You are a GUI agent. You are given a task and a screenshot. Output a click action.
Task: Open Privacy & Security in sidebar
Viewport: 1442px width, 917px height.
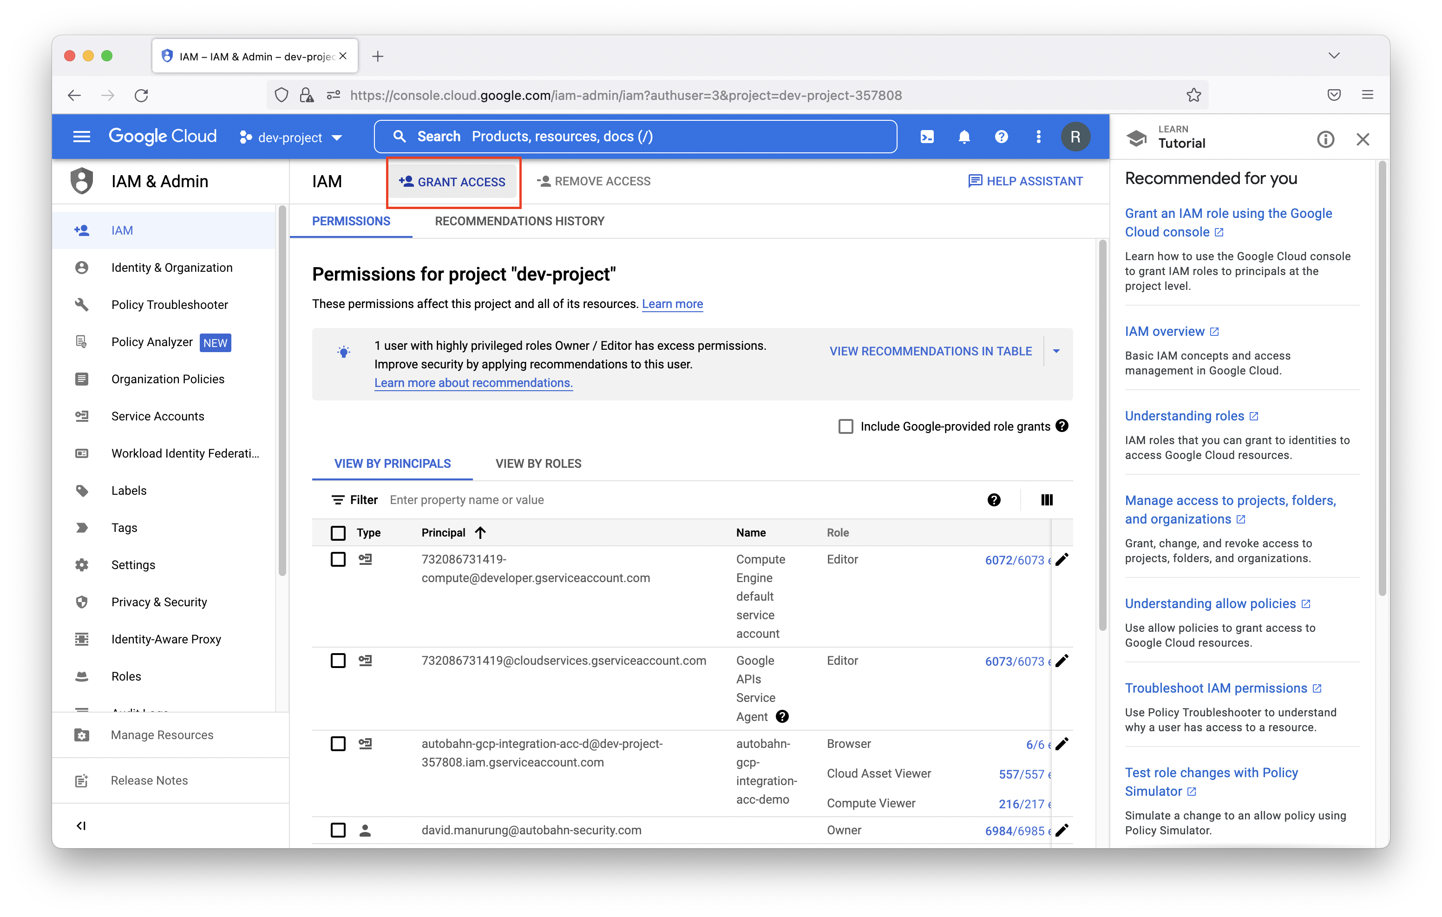click(x=164, y=602)
